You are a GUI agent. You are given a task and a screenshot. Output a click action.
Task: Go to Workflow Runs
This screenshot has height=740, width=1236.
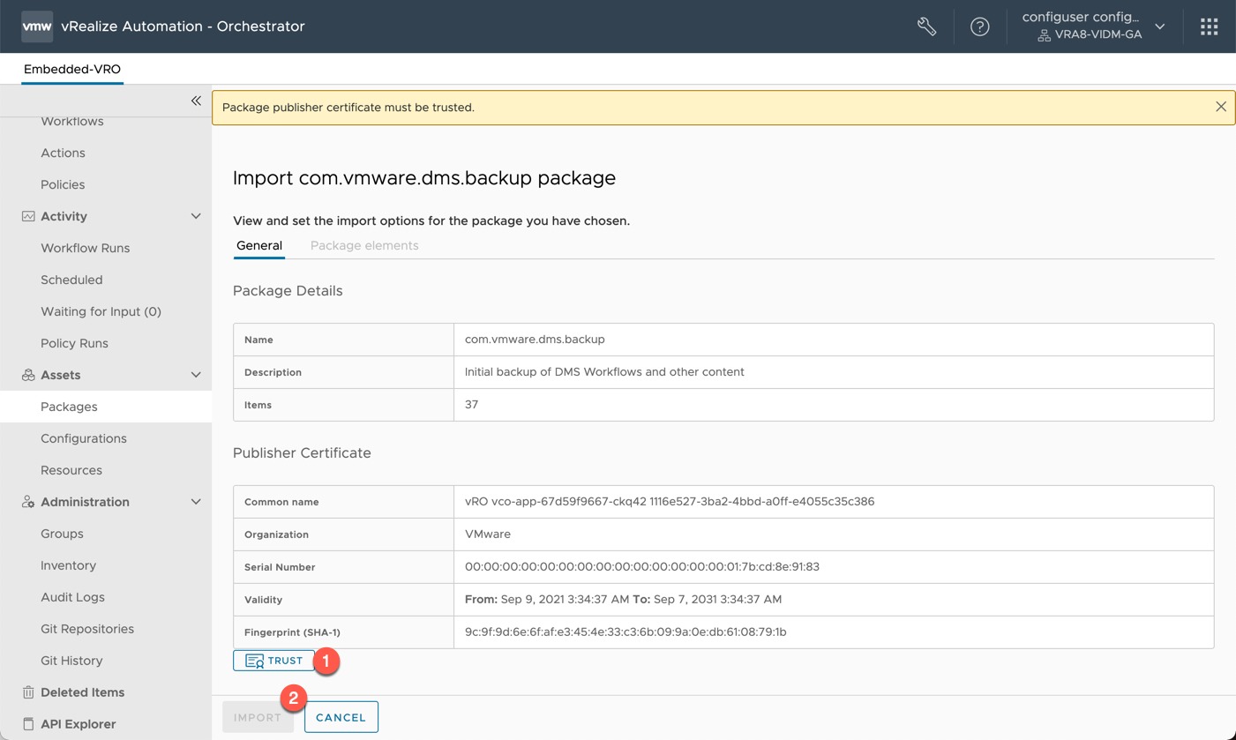(x=85, y=248)
